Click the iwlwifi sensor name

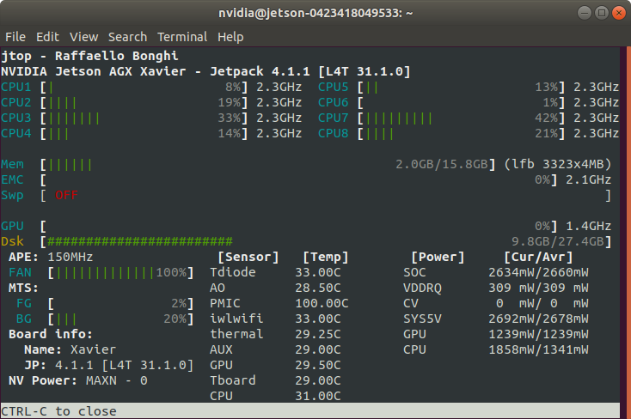[236, 319]
